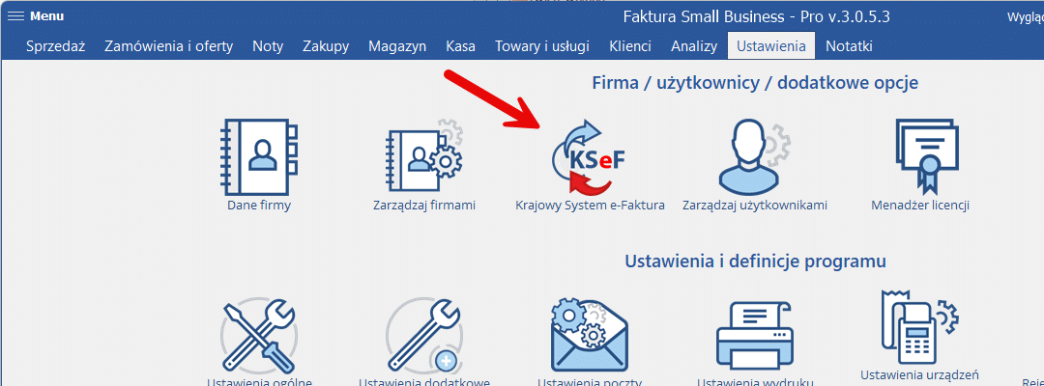Select the Noty tab
Image resolution: width=1044 pixels, height=386 pixels.
tap(268, 46)
